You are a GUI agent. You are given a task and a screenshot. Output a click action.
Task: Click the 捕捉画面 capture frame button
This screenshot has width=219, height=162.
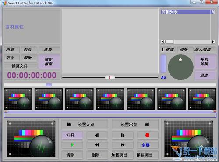point(49,62)
